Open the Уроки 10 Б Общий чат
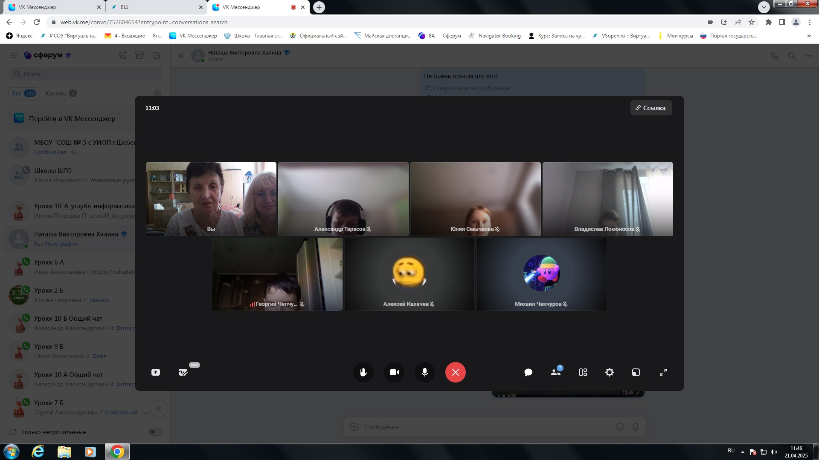This screenshot has height=460, width=819. click(72, 323)
